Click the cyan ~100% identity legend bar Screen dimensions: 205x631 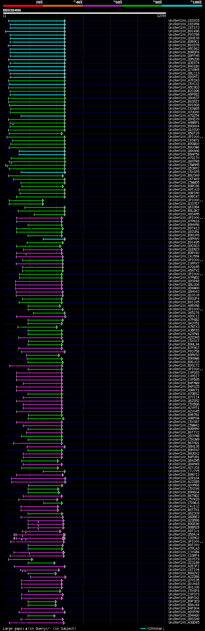(182, 6)
